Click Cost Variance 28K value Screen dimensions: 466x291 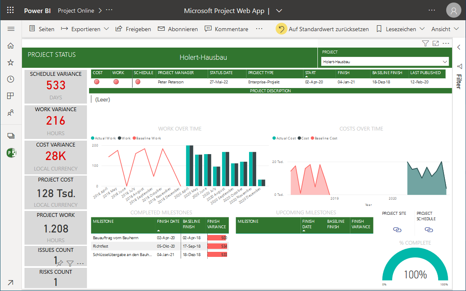(x=56, y=156)
